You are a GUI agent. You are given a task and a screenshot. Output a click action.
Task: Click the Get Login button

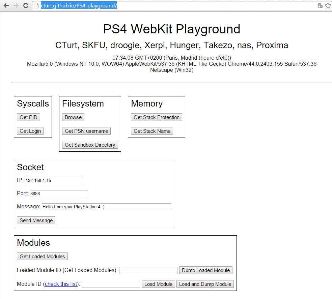(30, 131)
